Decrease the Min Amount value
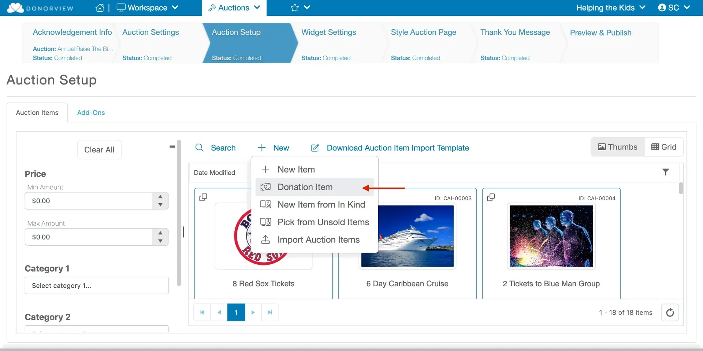The height and width of the screenshot is (351, 703). [160, 205]
